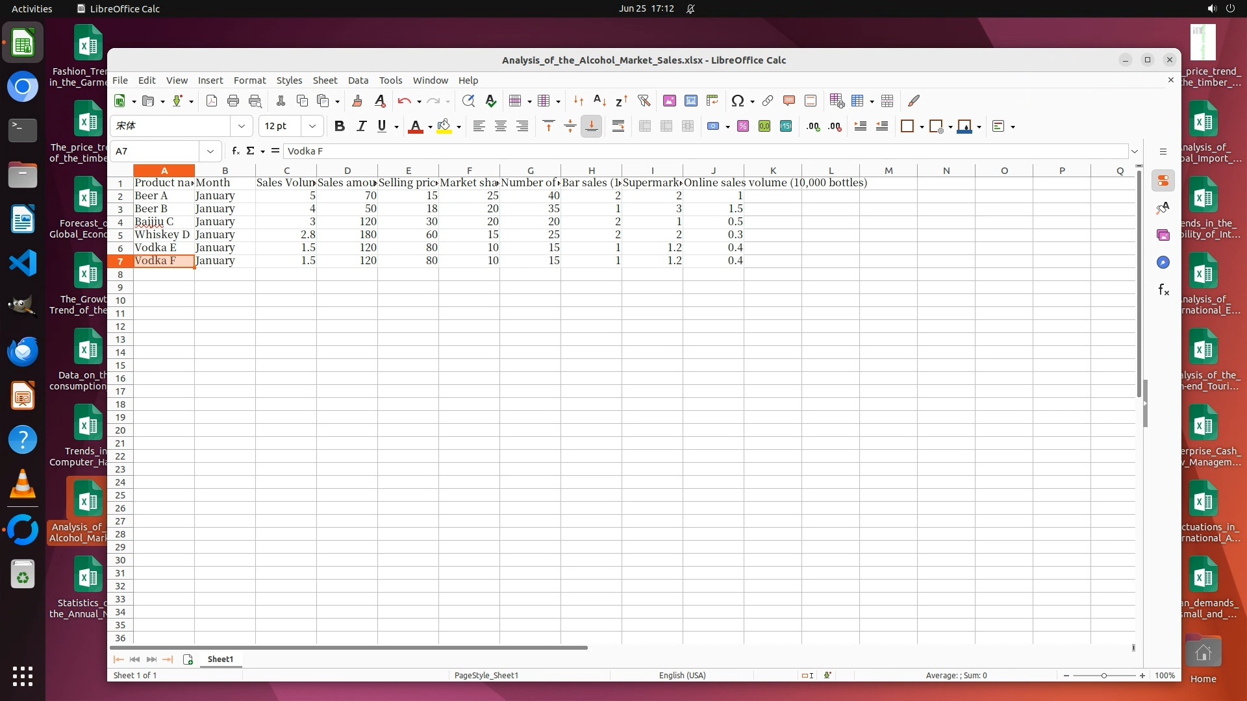The height and width of the screenshot is (701, 1247).
Task: Open Name Box dropdown arrow
Action: (210, 151)
